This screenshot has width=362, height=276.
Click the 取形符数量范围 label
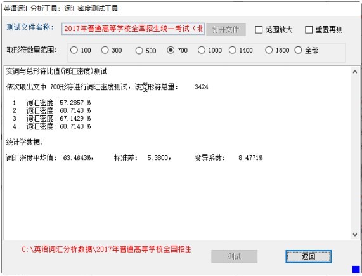point(32,50)
